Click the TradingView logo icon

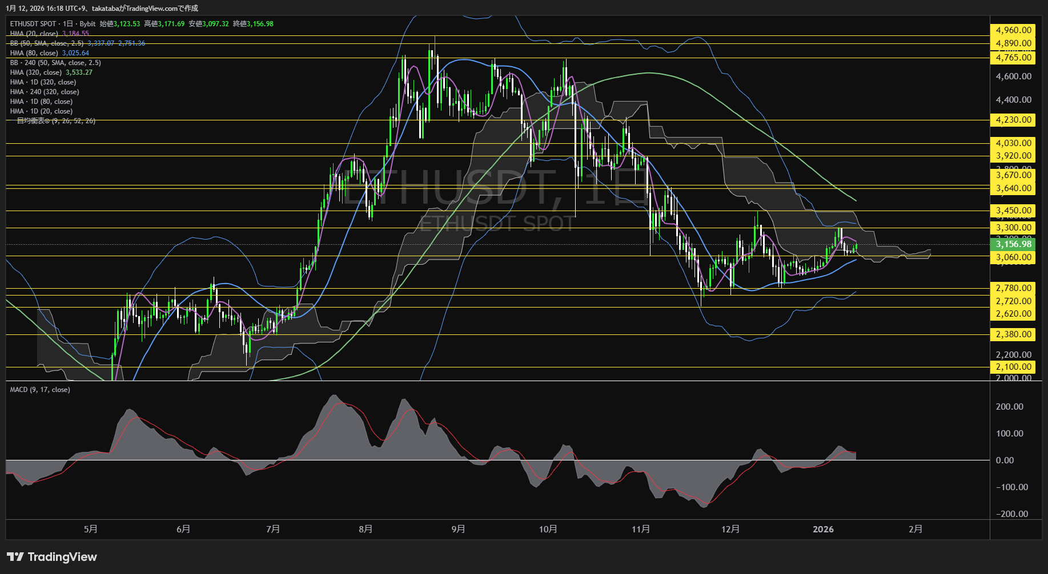point(15,557)
